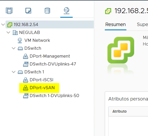Select 192.168.2.54 in the inventory tree
The height and width of the screenshot is (136, 148).
(x=26, y=25)
